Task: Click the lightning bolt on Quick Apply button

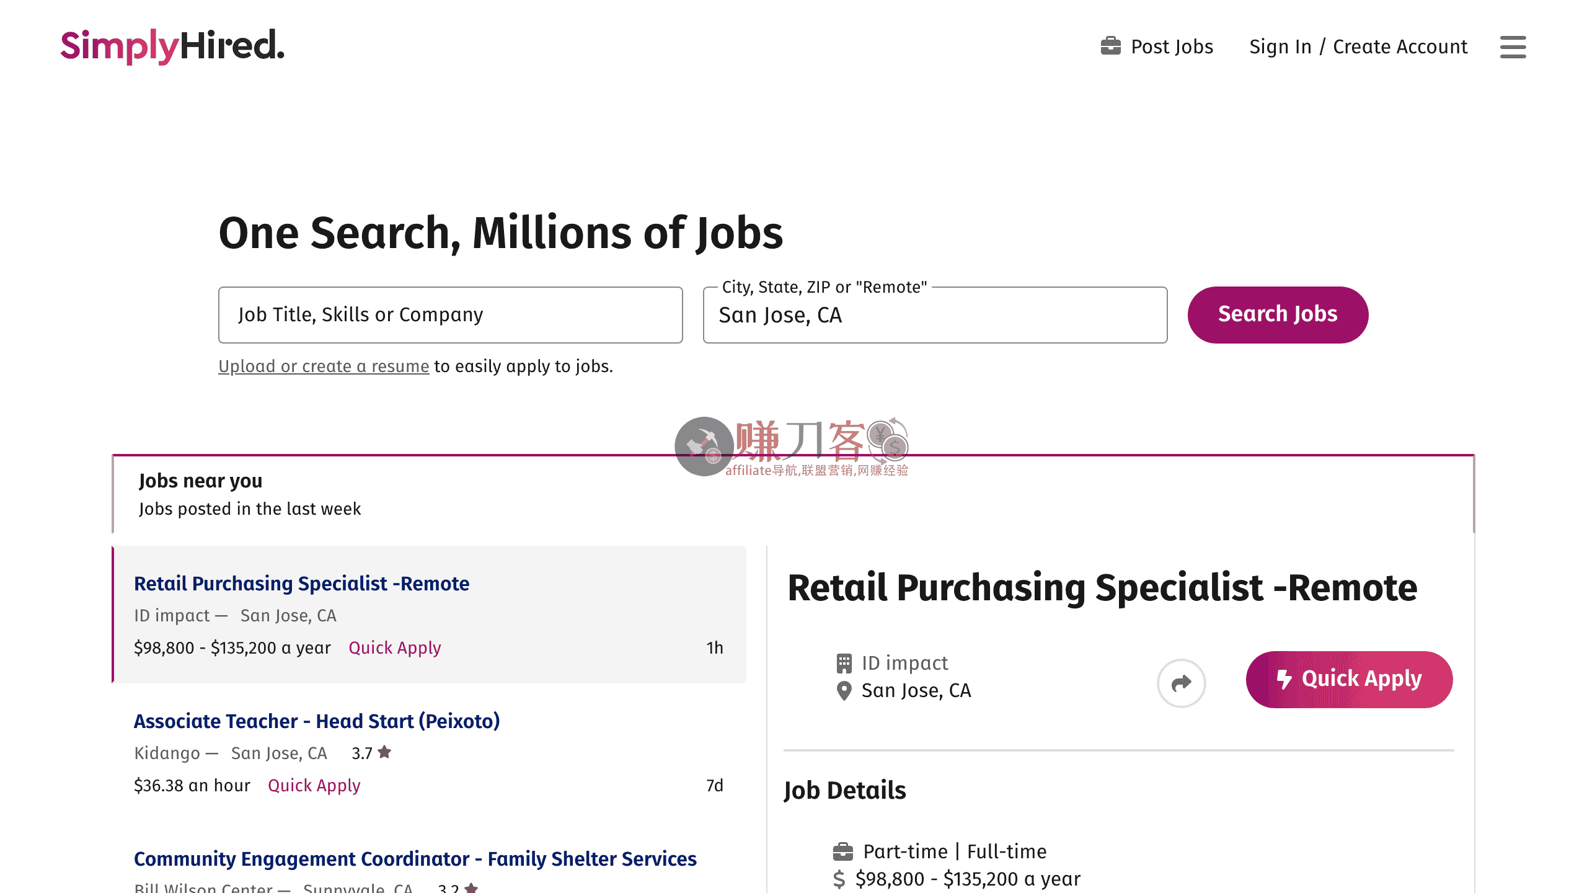Action: (x=1284, y=680)
